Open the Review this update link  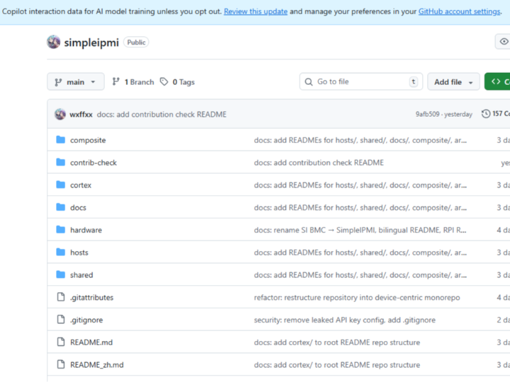[x=256, y=12]
